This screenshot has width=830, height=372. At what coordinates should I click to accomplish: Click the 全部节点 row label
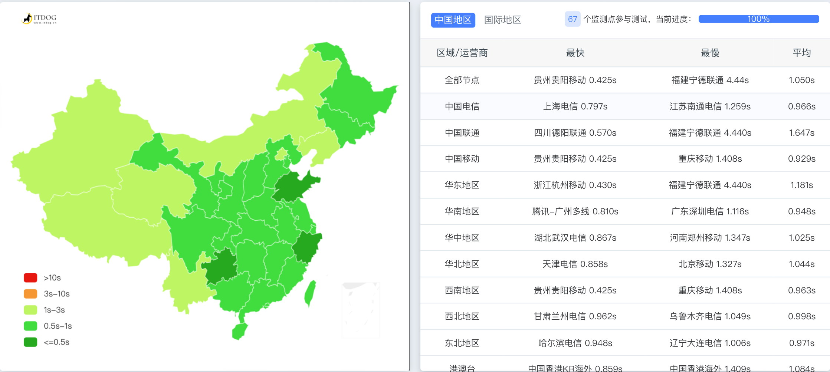point(462,80)
